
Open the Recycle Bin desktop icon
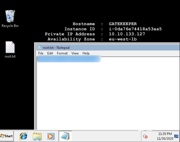coord(10,16)
